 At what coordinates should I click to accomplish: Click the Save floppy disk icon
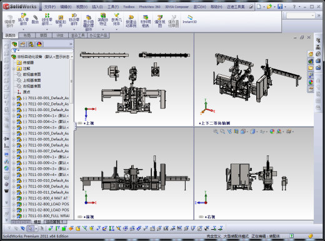[x=280, y=6]
